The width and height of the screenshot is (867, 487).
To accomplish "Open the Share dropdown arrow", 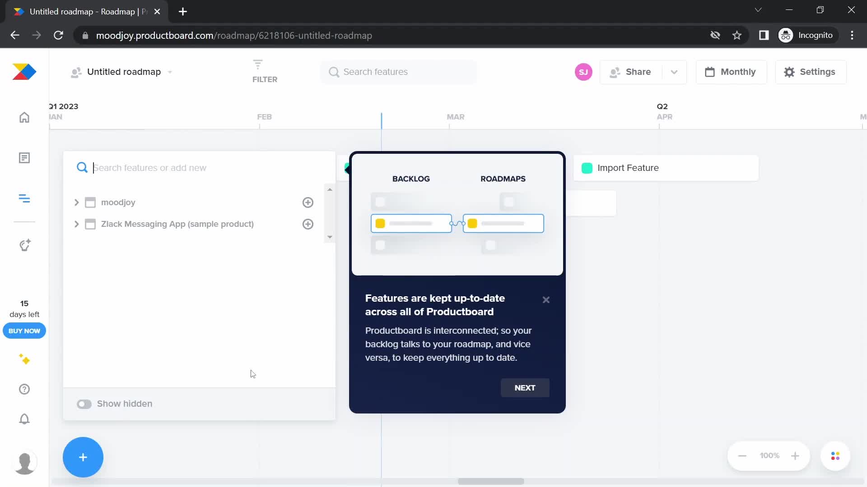I will (674, 72).
